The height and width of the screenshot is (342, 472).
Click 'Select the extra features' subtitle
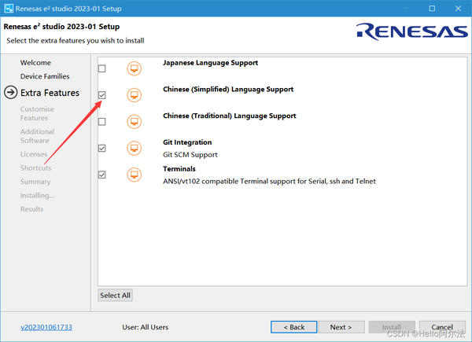tap(76, 41)
